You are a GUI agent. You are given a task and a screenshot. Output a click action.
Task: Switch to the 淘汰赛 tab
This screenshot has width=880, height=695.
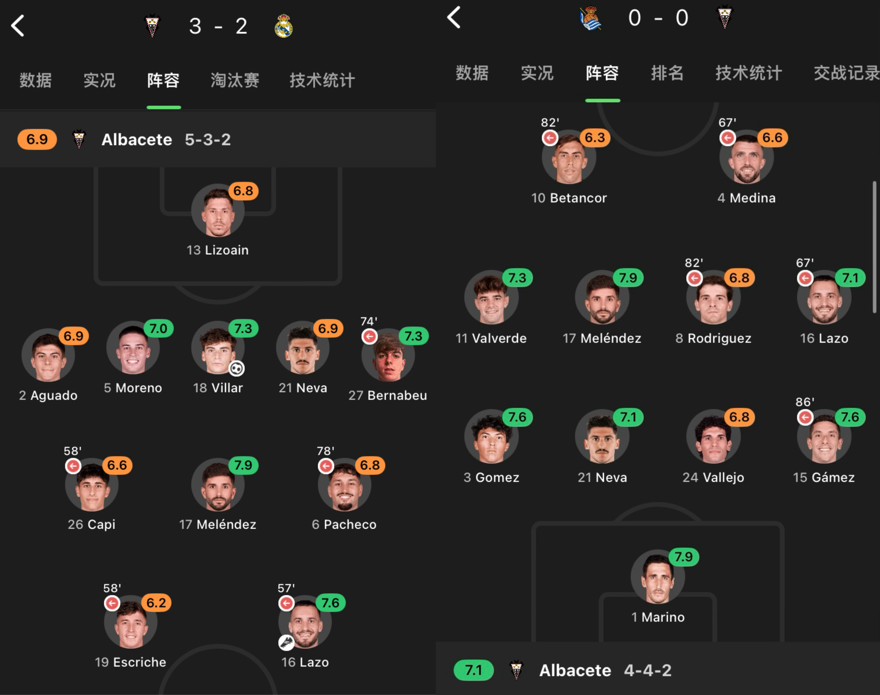(x=235, y=80)
